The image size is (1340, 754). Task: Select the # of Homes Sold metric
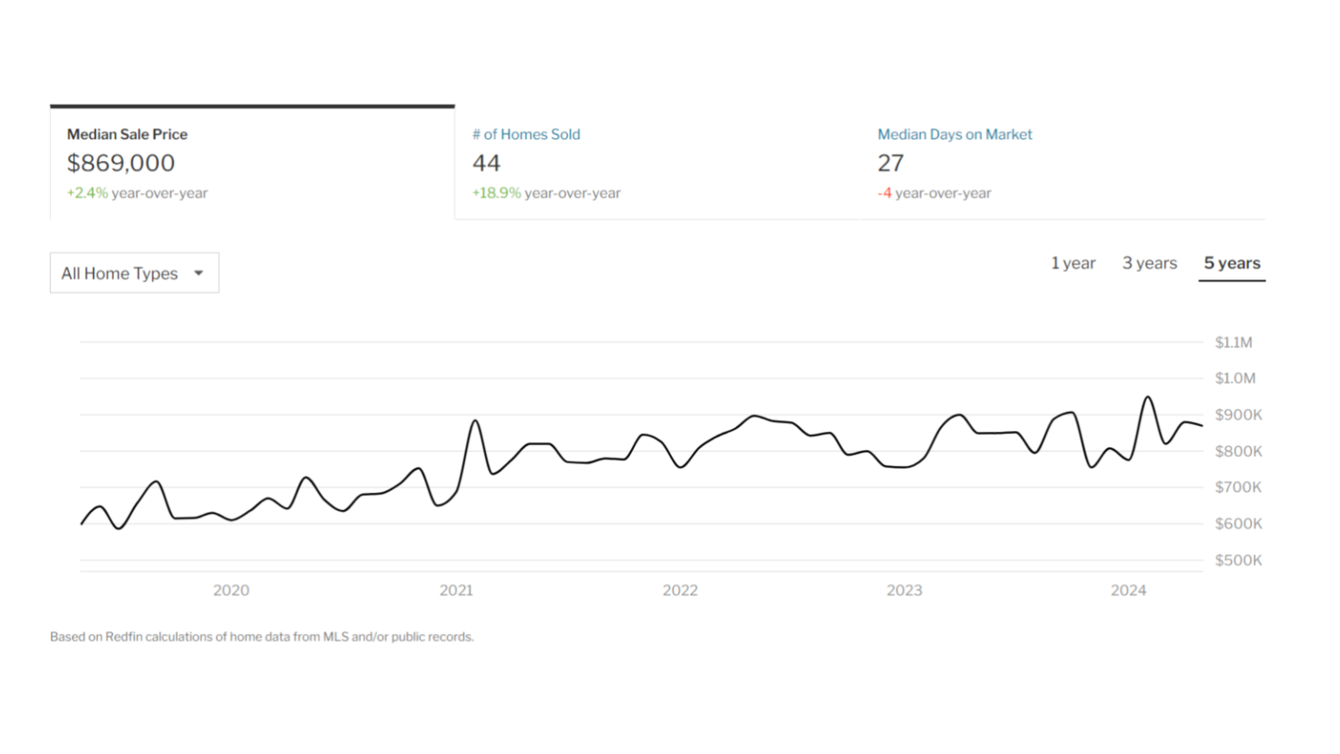coord(526,134)
